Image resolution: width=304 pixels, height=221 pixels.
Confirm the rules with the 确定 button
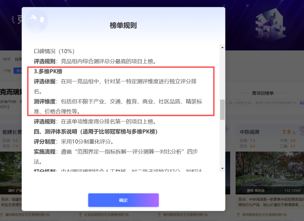(x=123, y=200)
